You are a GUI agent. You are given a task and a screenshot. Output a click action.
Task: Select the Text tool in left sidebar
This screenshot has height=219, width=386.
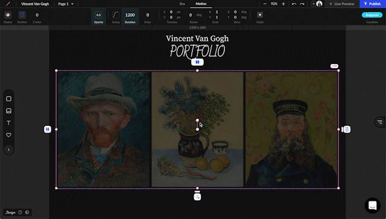8,123
